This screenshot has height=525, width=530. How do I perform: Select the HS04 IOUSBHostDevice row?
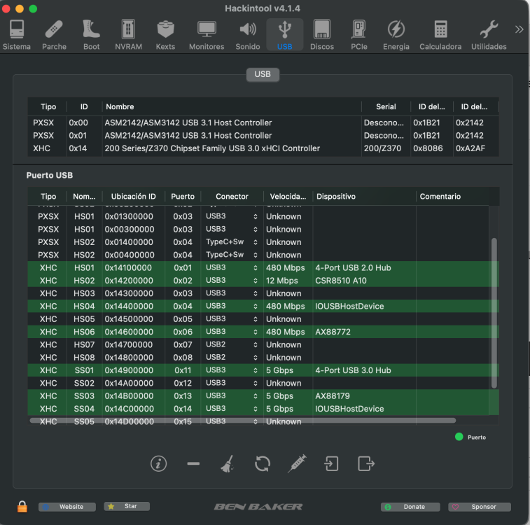pyautogui.click(x=263, y=306)
